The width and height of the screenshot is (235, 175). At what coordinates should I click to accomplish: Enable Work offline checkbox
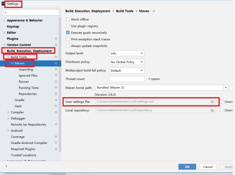tap(68, 19)
